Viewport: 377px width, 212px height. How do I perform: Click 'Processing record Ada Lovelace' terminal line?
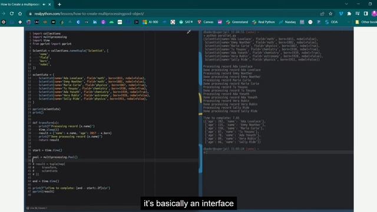coord(228,67)
